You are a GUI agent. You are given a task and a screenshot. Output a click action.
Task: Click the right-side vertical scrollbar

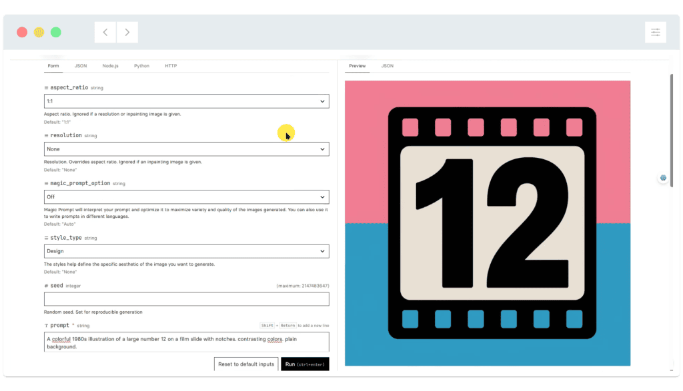672,131
